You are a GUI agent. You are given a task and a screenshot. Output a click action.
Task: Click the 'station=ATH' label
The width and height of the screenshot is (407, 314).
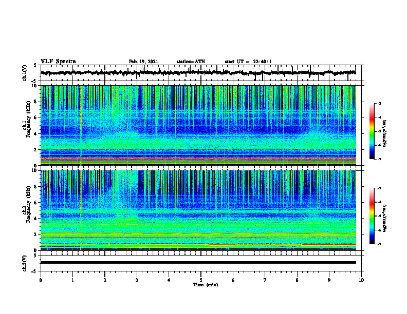point(191,62)
